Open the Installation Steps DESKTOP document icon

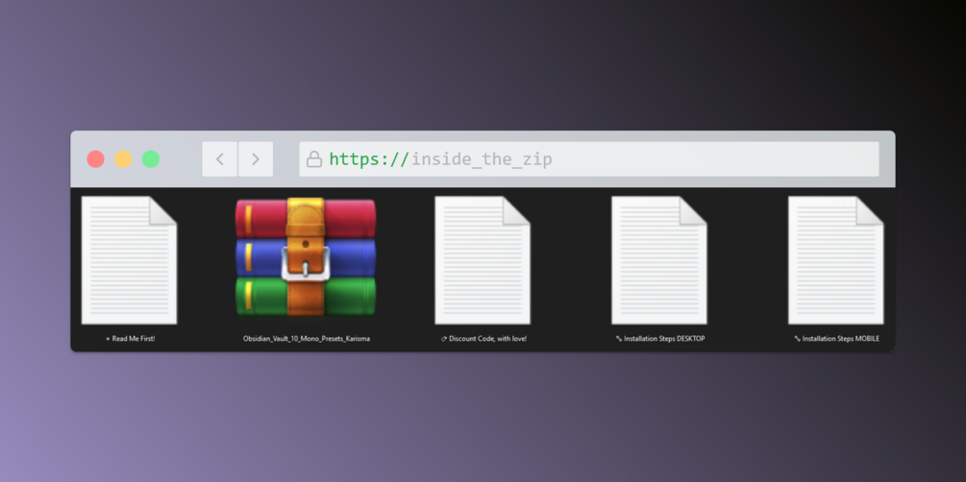[x=659, y=260]
